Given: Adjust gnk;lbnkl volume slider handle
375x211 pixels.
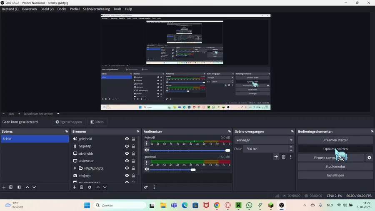Looking at the screenshot, I should [x=193, y=170].
